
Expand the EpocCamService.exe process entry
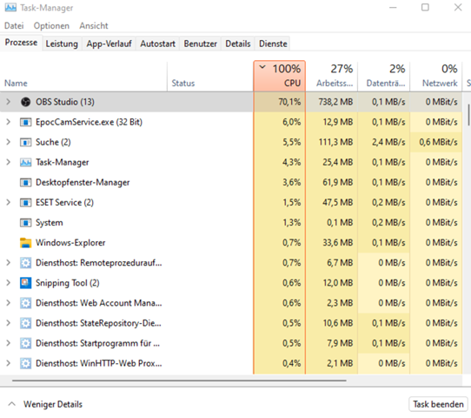9,122
